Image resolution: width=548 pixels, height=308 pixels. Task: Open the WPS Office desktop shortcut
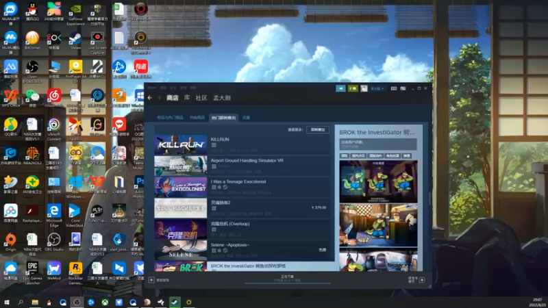click(10, 98)
